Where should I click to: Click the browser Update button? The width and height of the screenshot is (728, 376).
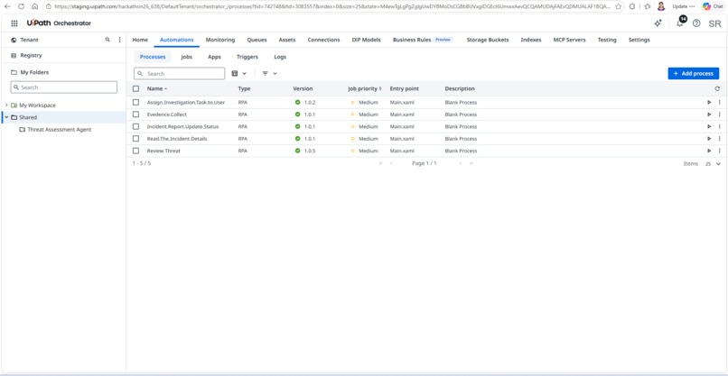click(684, 6)
